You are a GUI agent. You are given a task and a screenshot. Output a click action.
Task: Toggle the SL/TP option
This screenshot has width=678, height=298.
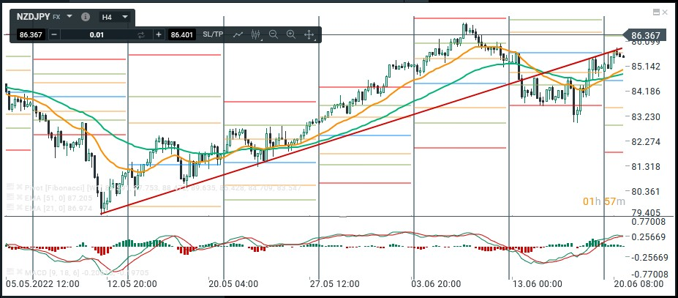tap(213, 34)
